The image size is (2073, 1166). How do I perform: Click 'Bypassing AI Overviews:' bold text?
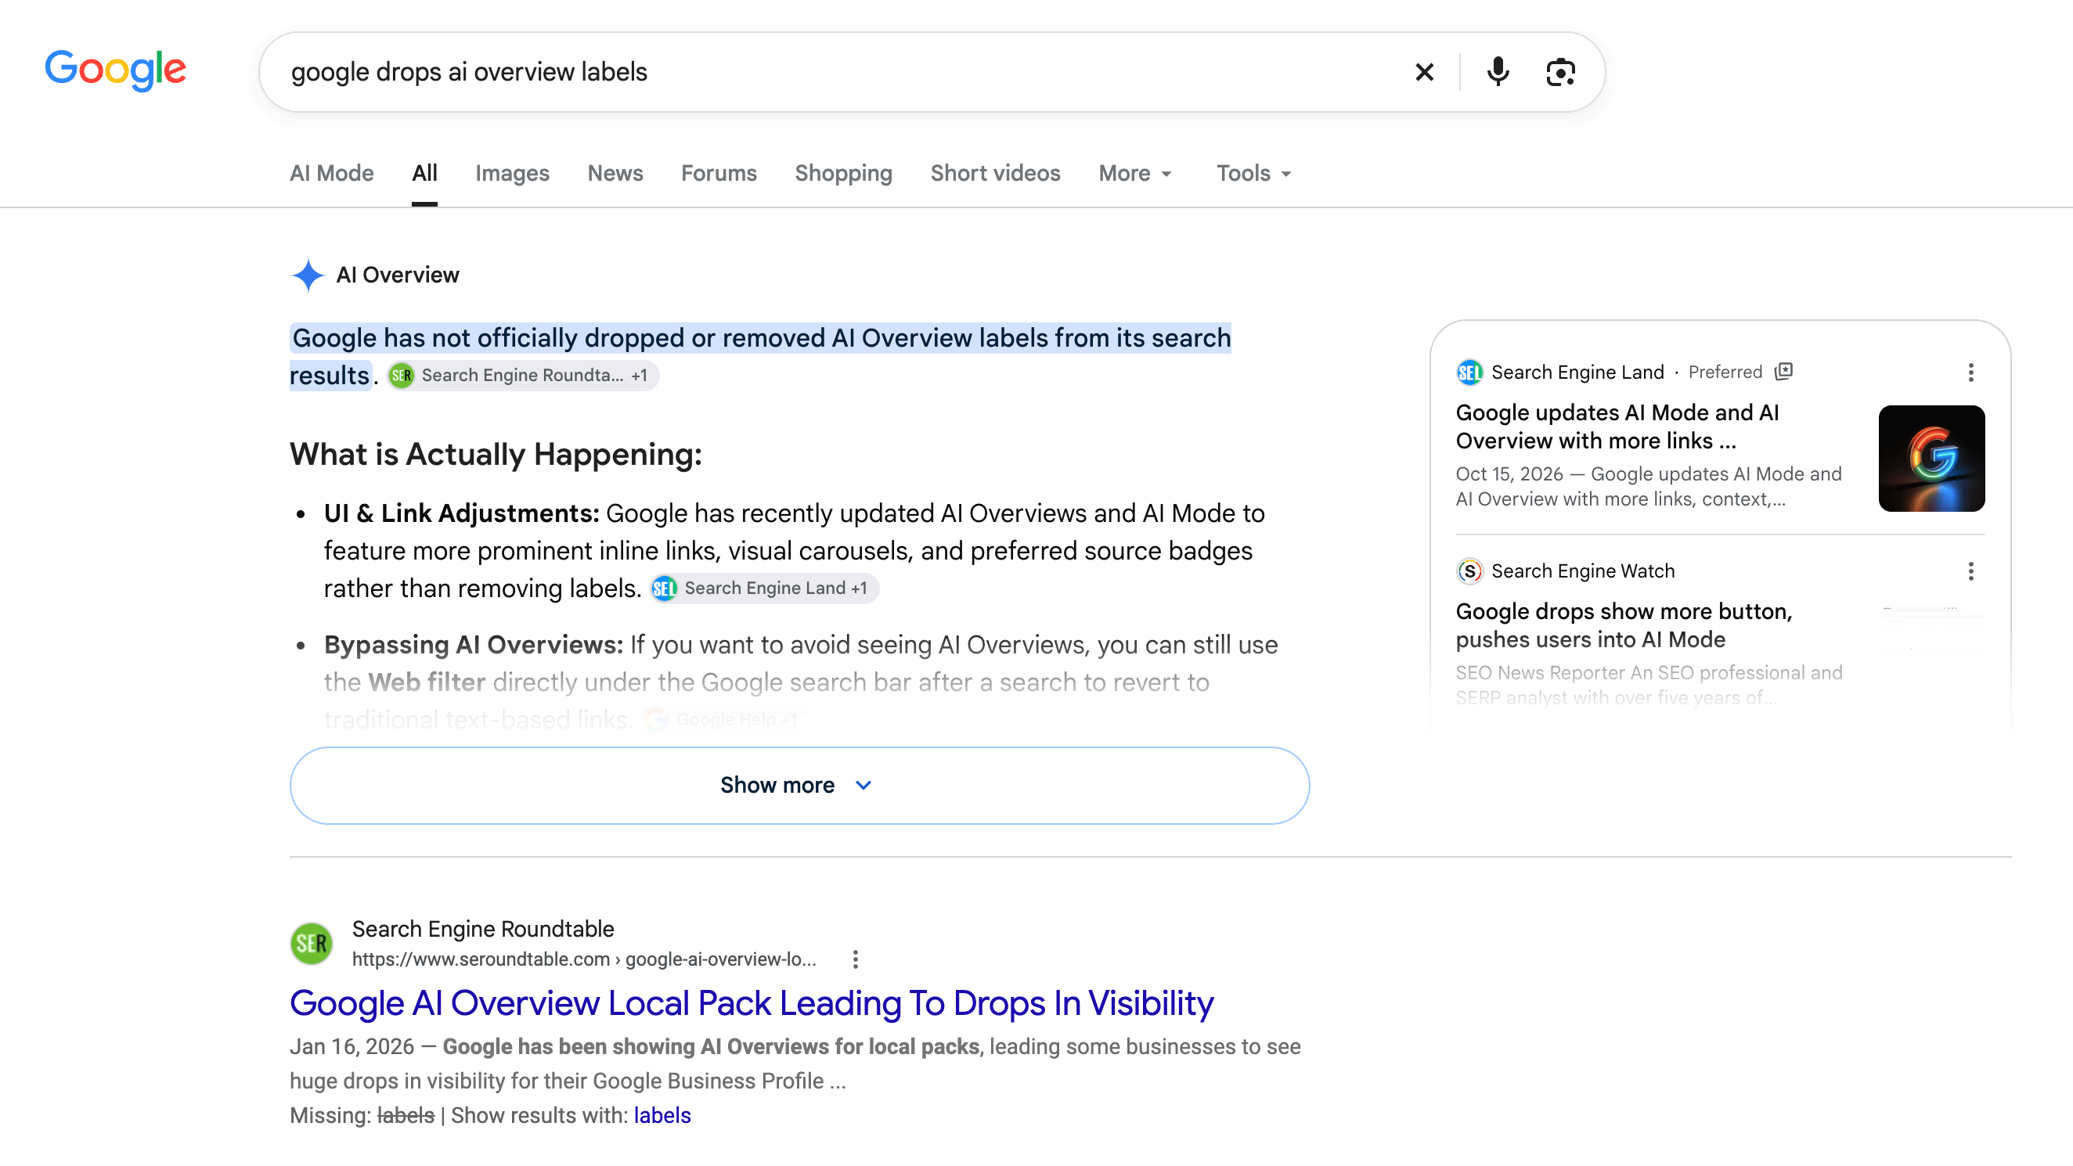[x=473, y=645]
